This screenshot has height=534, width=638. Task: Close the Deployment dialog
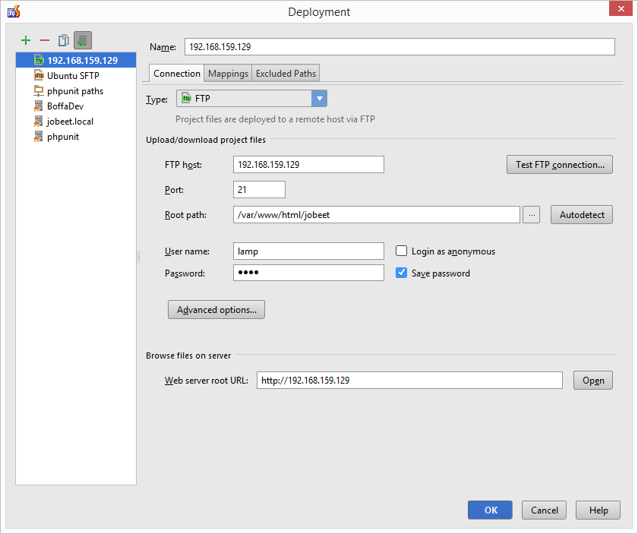coord(621,8)
